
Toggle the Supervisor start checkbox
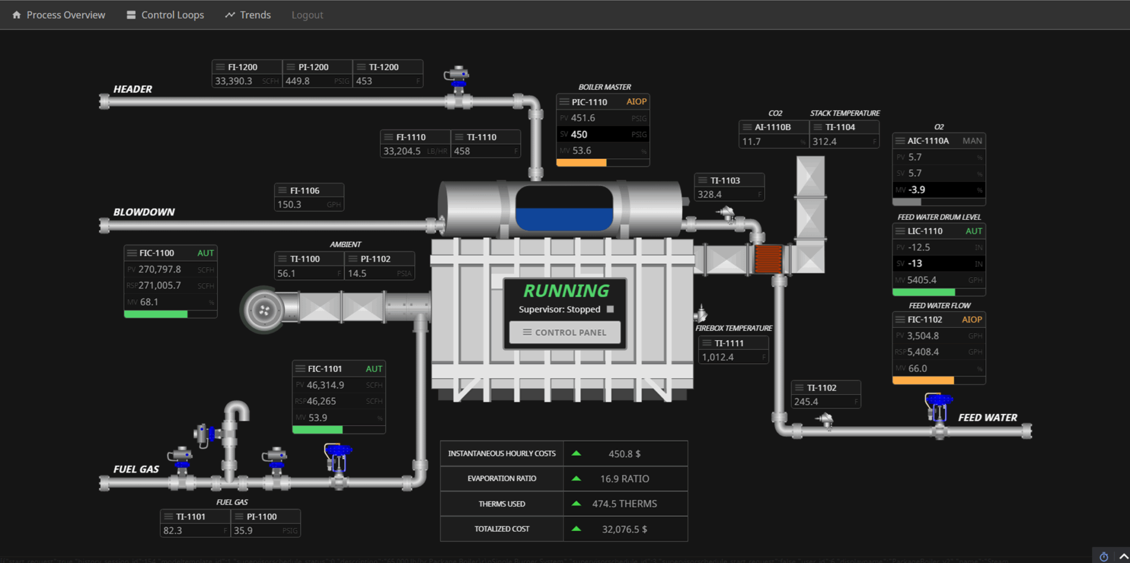[610, 309]
